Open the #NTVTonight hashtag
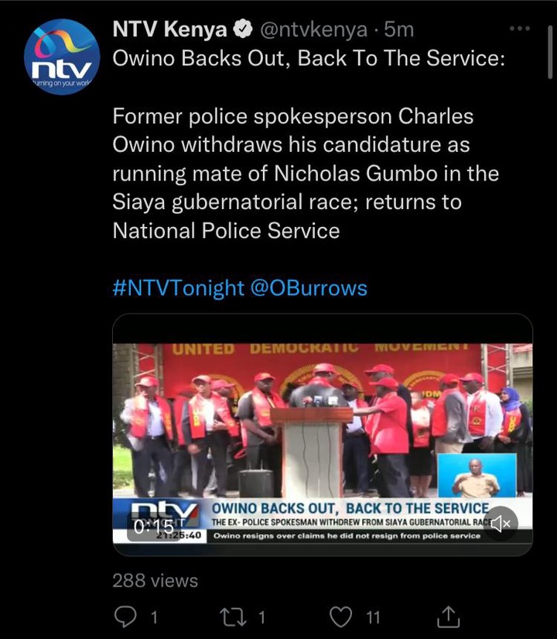The image size is (557, 639). point(178,287)
